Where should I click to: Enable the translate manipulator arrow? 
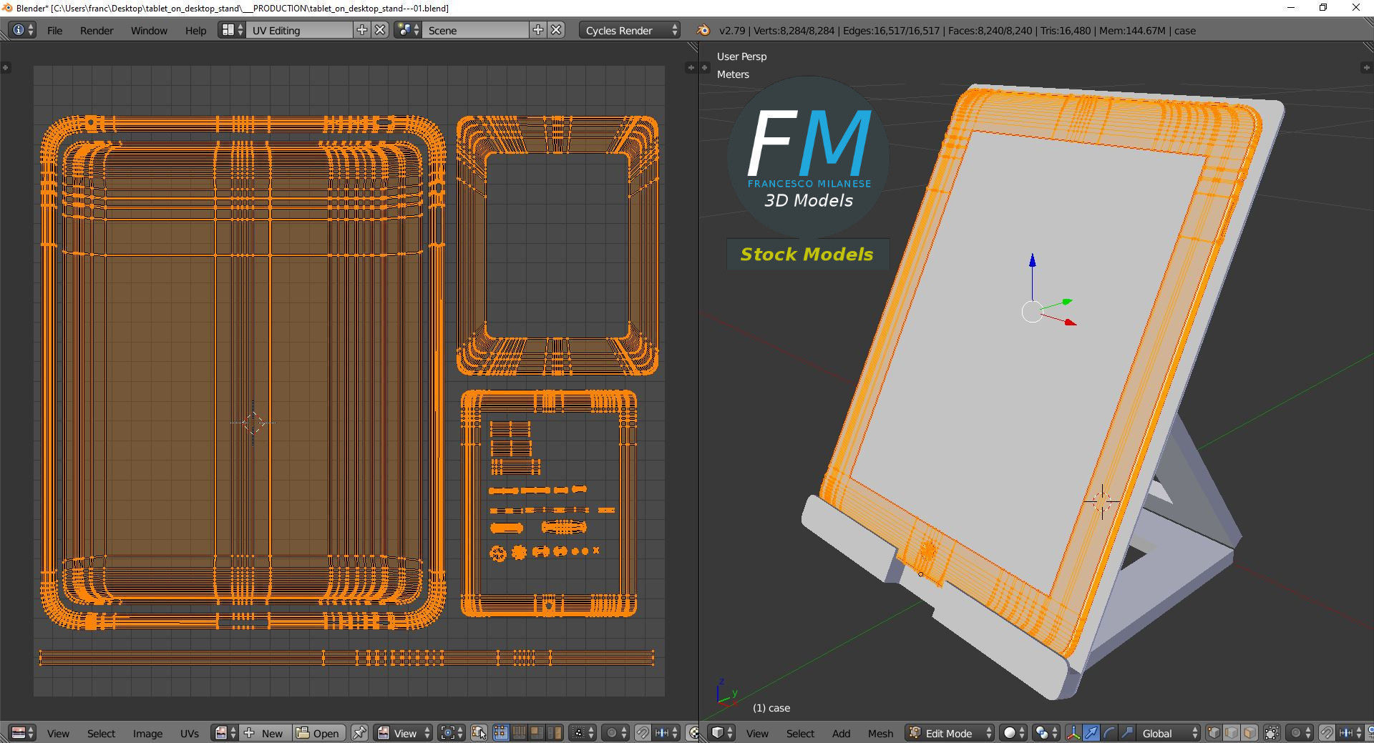[x=1091, y=733]
